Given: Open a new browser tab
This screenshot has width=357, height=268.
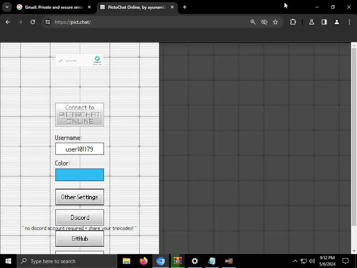Looking at the screenshot, I should pos(185,7).
